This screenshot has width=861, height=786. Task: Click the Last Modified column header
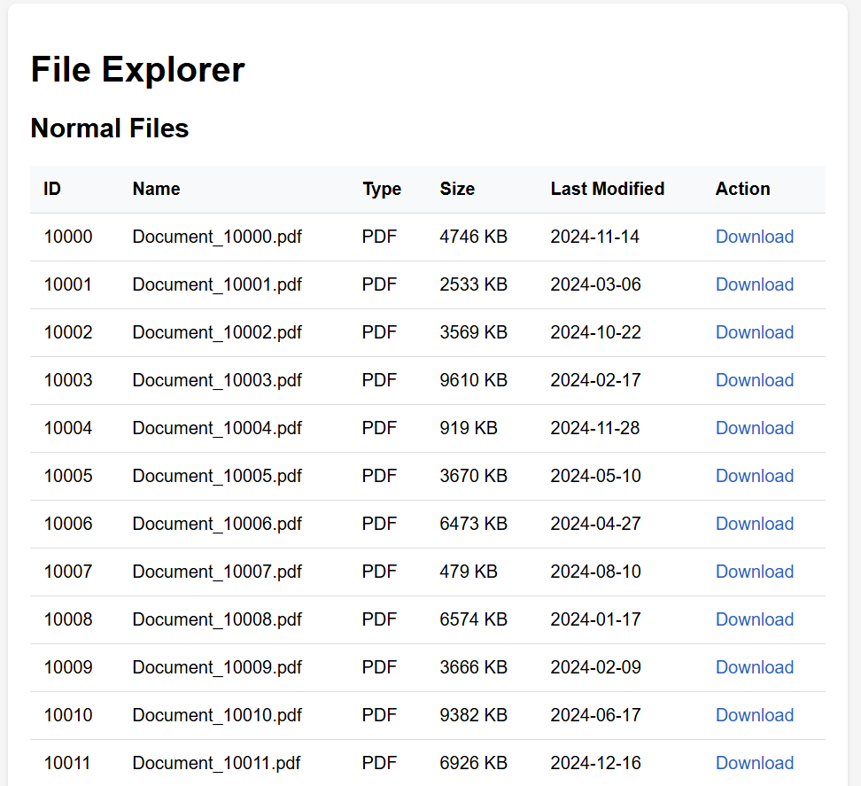tap(608, 189)
